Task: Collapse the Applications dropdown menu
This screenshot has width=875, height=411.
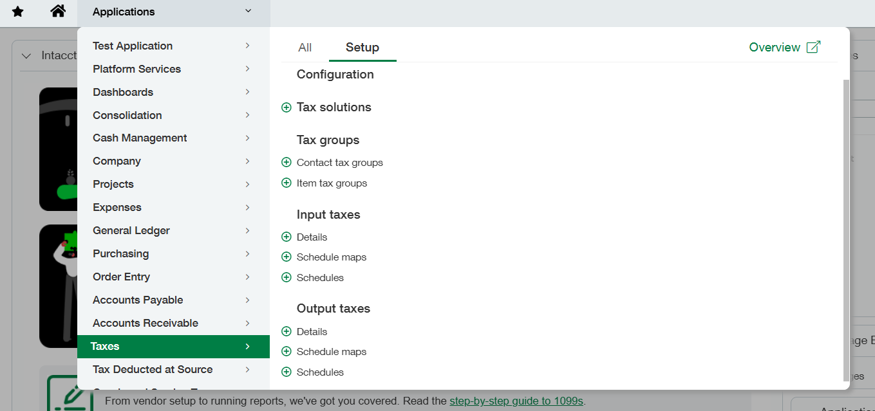Action: tap(248, 12)
